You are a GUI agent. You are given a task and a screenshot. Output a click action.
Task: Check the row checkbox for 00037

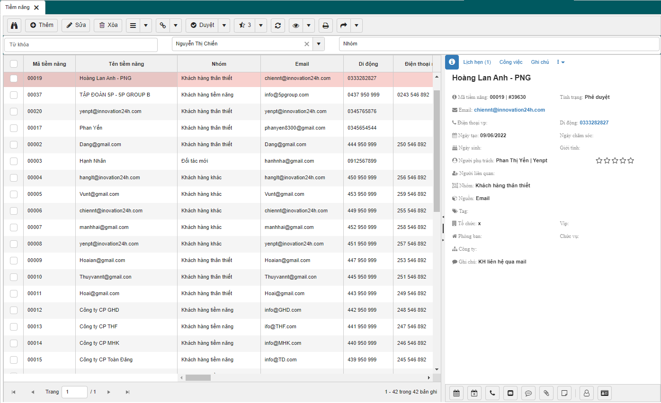pos(14,95)
